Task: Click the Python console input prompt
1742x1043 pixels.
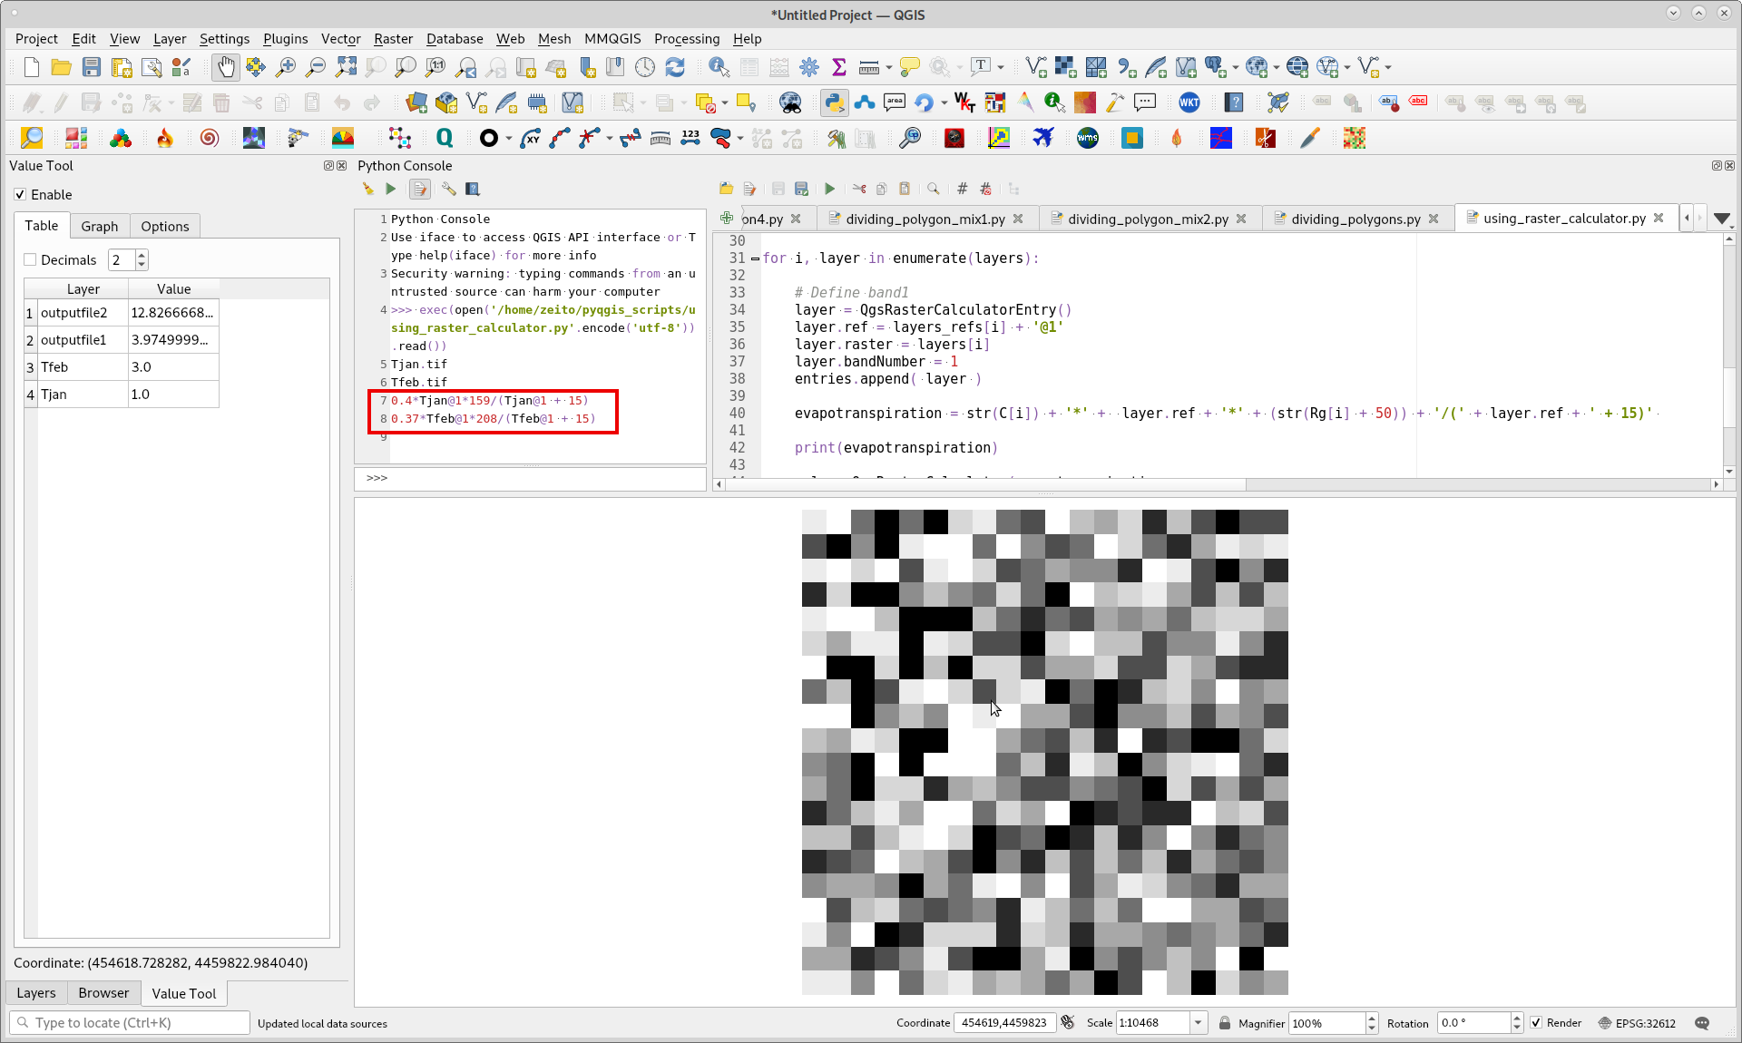Action: 531,478
